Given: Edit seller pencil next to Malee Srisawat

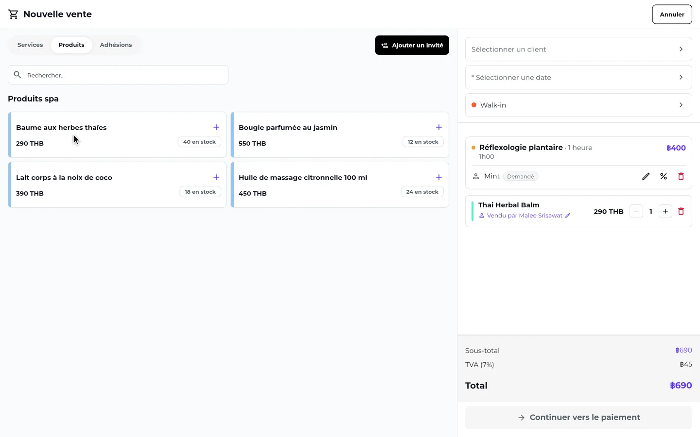Looking at the screenshot, I should coord(568,216).
